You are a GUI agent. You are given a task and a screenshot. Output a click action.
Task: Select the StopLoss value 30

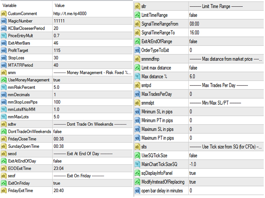(x=56, y=58)
